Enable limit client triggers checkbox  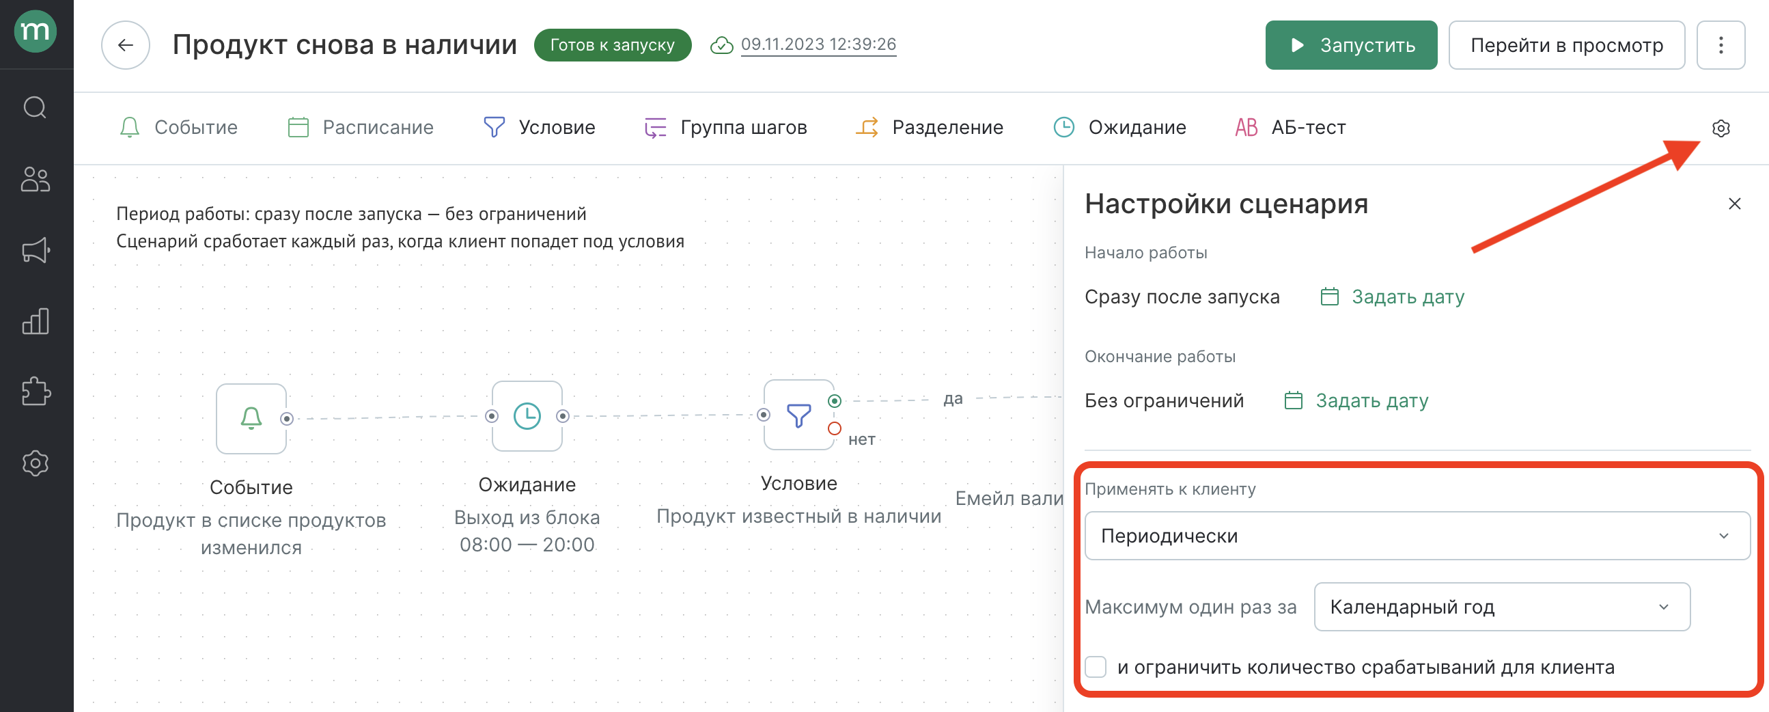pos(1096,668)
